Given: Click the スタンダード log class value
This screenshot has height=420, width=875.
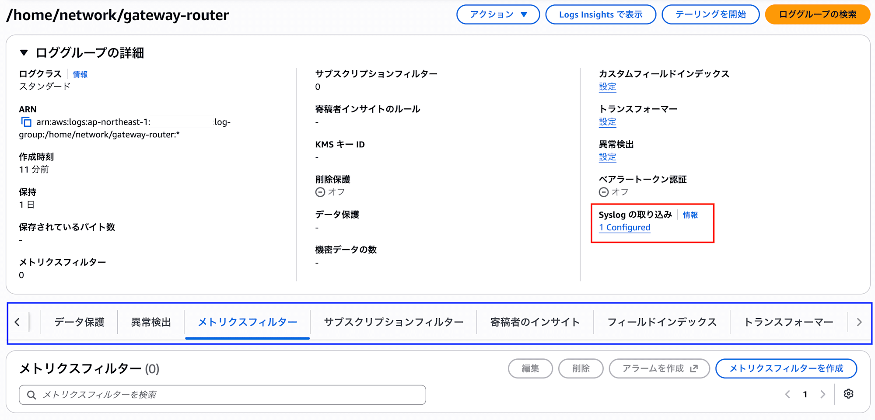Looking at the screenshot, I should (45, 87).
